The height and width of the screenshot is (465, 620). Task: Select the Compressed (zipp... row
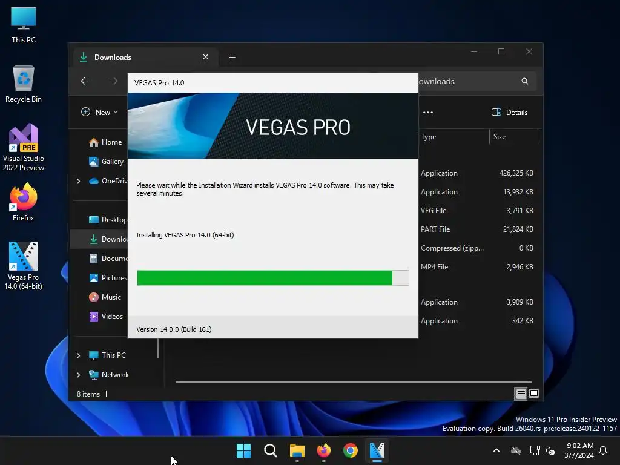tap(478, 248)
